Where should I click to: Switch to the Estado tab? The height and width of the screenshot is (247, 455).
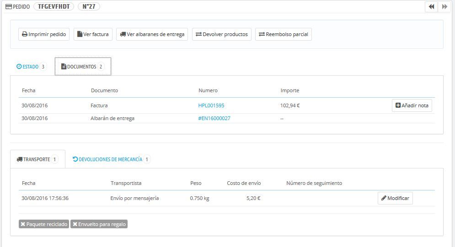click(x=32, y=67)
